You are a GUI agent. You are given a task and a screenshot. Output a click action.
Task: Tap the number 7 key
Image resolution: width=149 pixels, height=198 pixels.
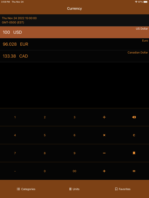tap(15, 153)
